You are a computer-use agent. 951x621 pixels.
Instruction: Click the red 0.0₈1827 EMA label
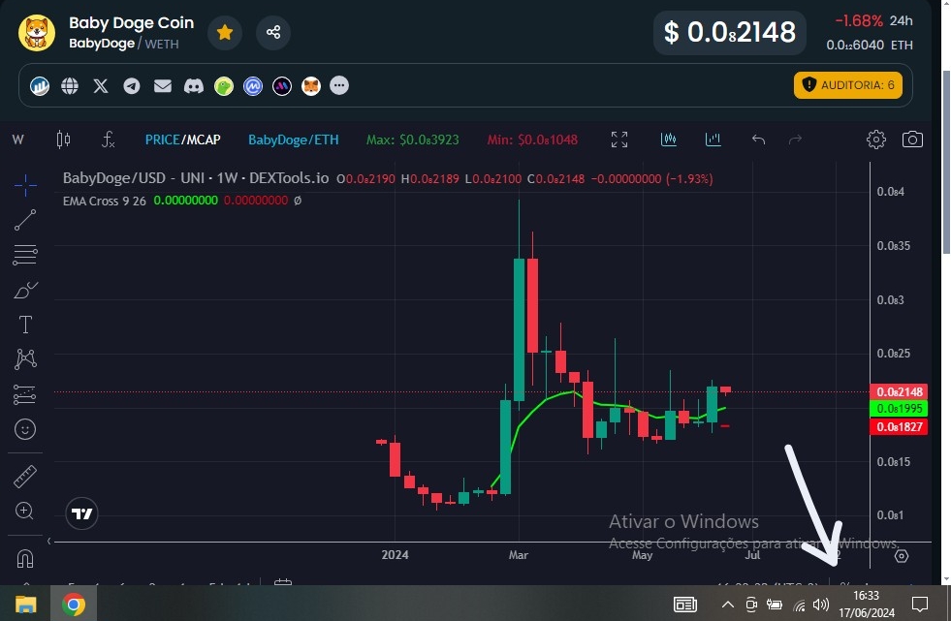tap(899, 426)
